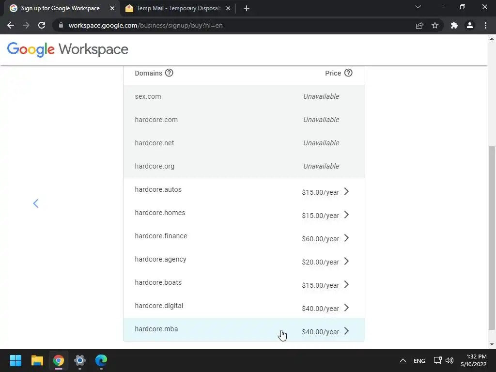The width and height of the screenshot is (496, 372).
Task: Click the Google Workspace logo
Action: [68, 50]
